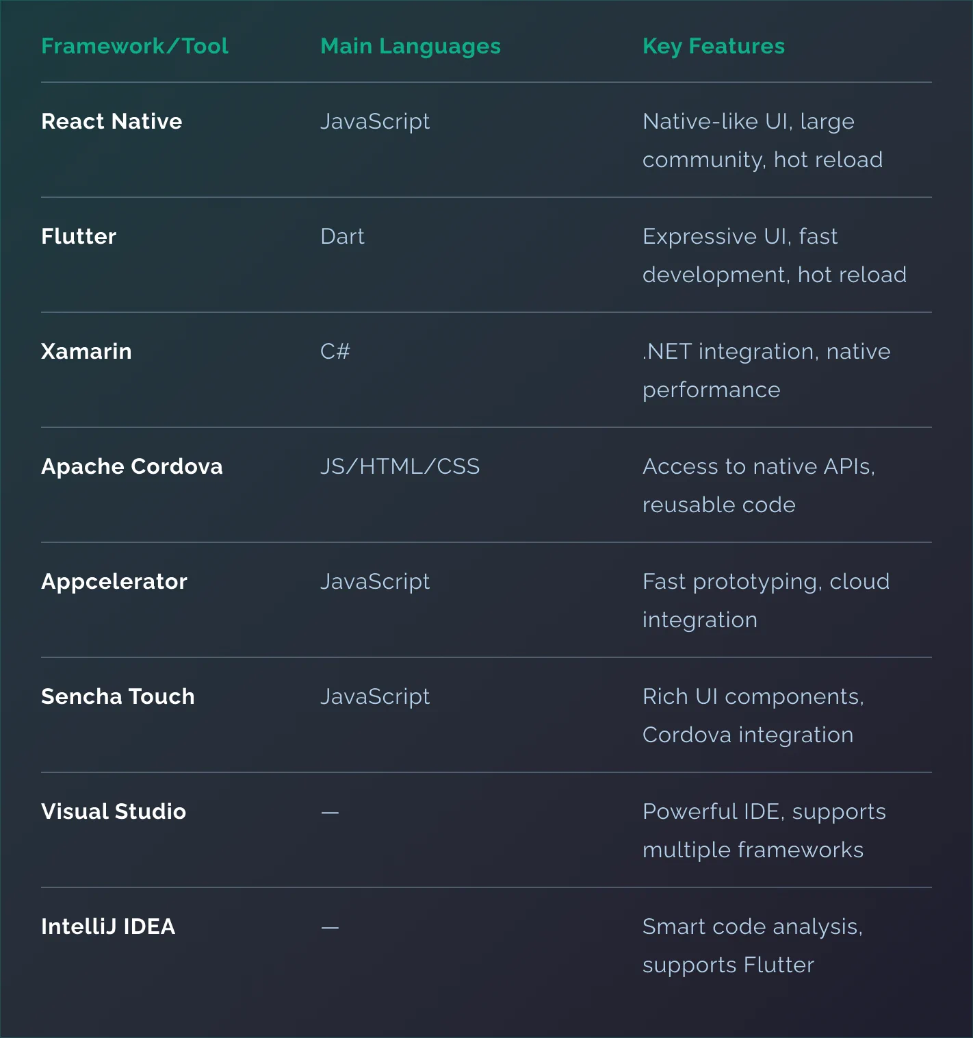973x1038 pixels.
Task: Click the Dart language cell
Action: pos(342,236)
